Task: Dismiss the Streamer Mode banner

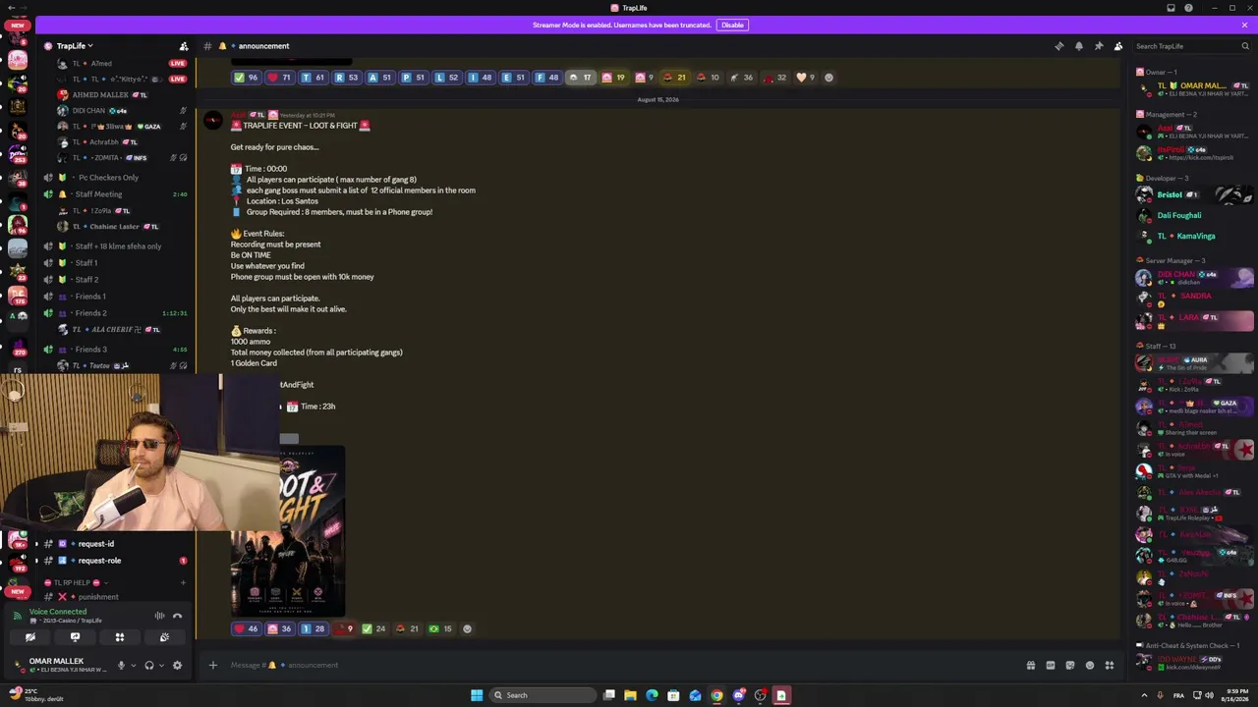Action: tap(1244, 25)
